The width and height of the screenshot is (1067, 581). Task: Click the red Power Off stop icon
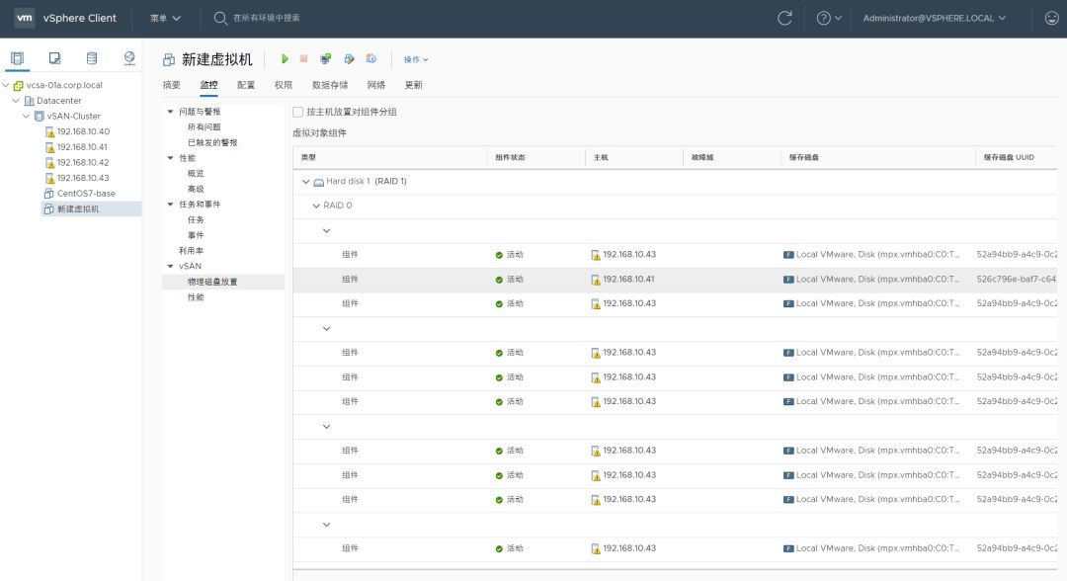click(x=303, y=59)
